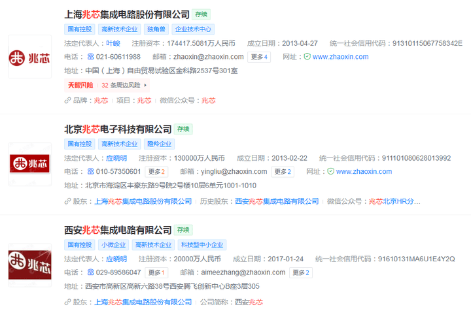
Task: Click the link icon before Beijing 股东
Action: (67, 201)
